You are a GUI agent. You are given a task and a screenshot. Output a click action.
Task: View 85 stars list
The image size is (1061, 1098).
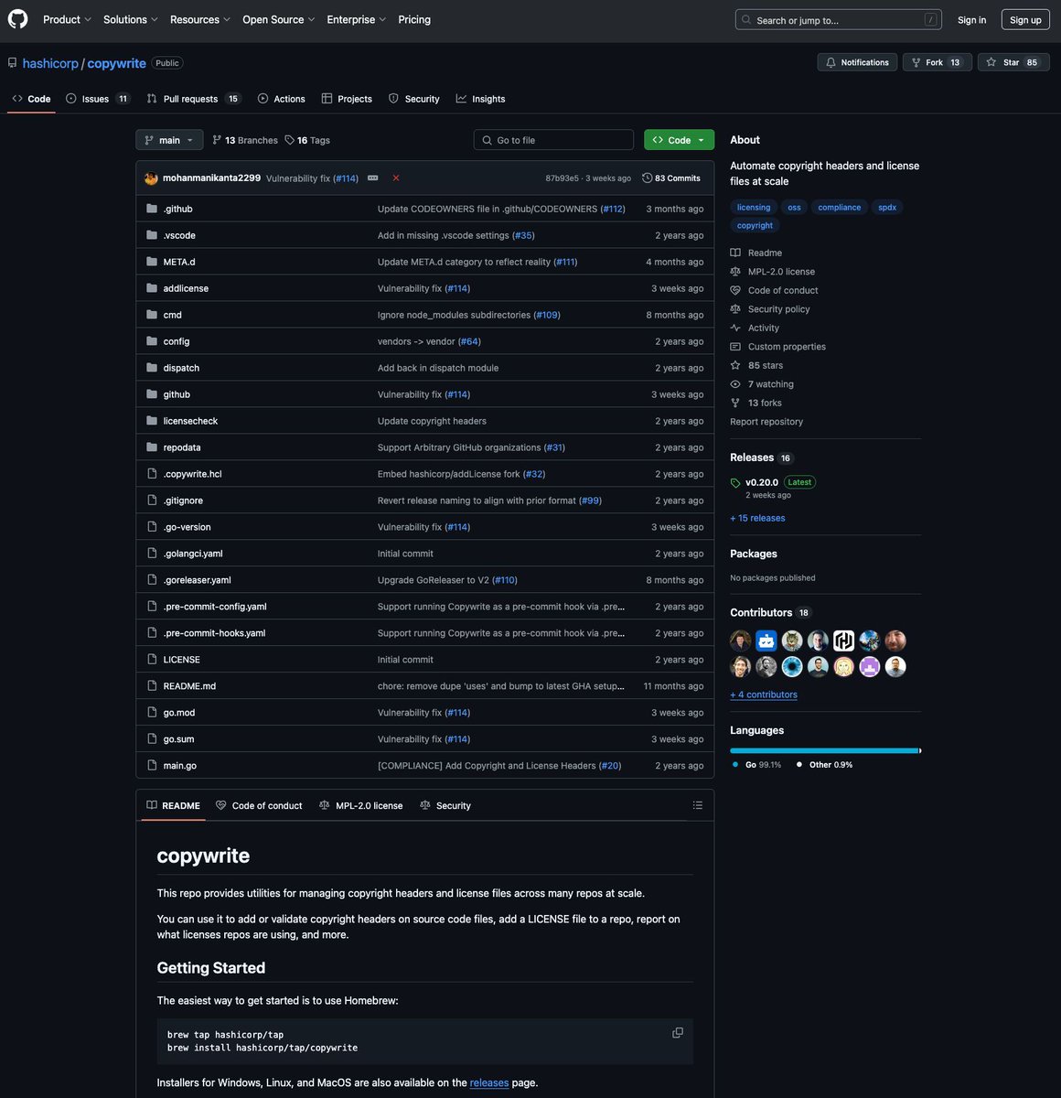[x=756, y=365]
